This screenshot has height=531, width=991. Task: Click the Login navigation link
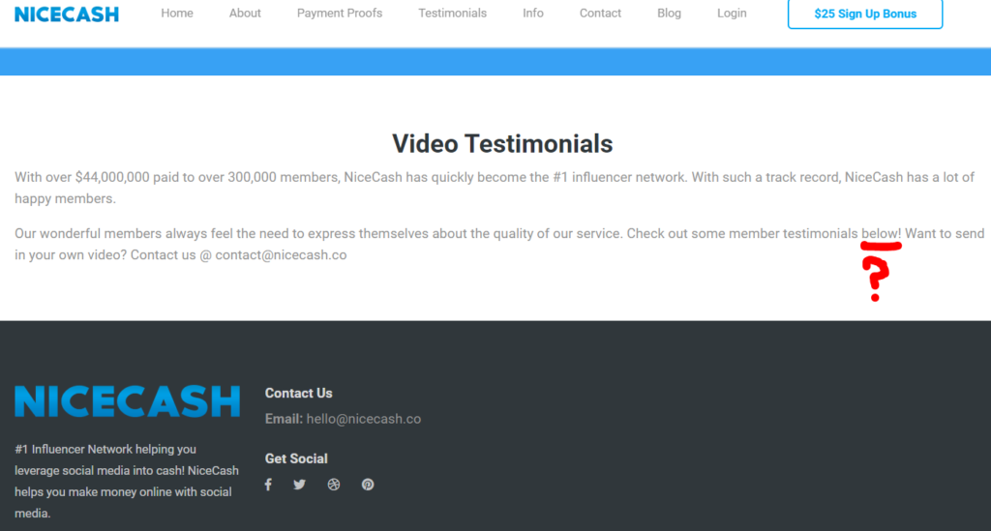click(x=732, y=14)
